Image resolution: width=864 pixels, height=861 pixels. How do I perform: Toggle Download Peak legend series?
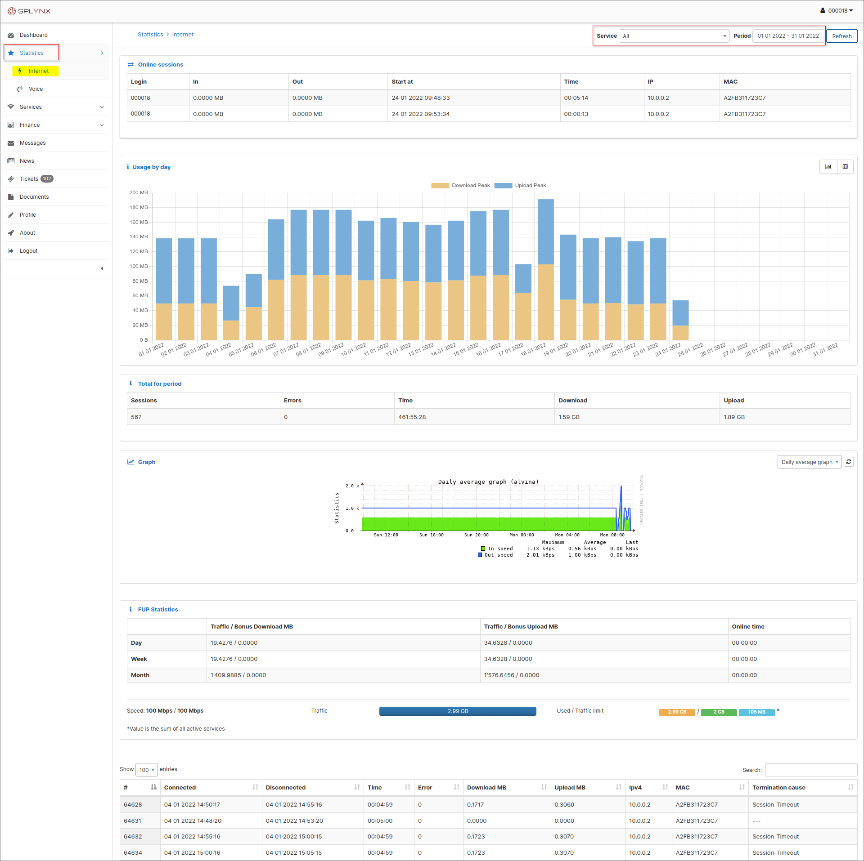460,185
